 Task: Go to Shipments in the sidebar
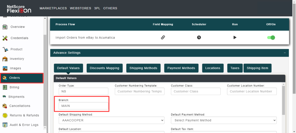[16, 97]
